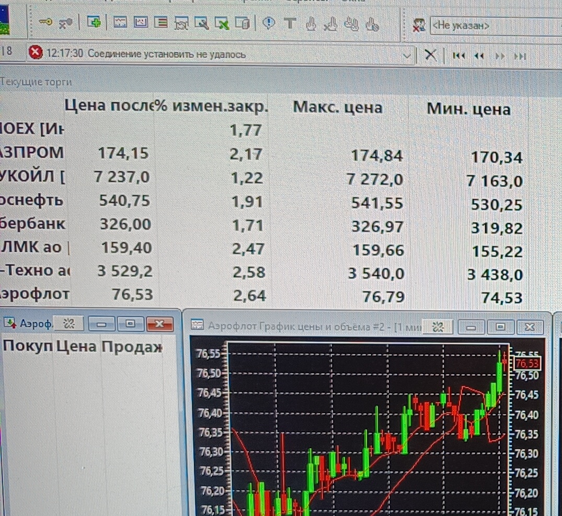
Task: Click min price 155,22 cell
Action: pos(497,252)
